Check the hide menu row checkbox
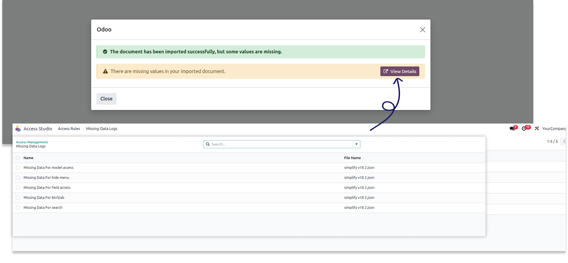Viewport: 568px width, 263px height. [x=18, y=178]
